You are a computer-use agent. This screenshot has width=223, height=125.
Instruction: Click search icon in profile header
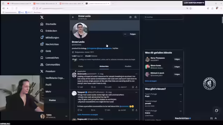pos(136,17)
